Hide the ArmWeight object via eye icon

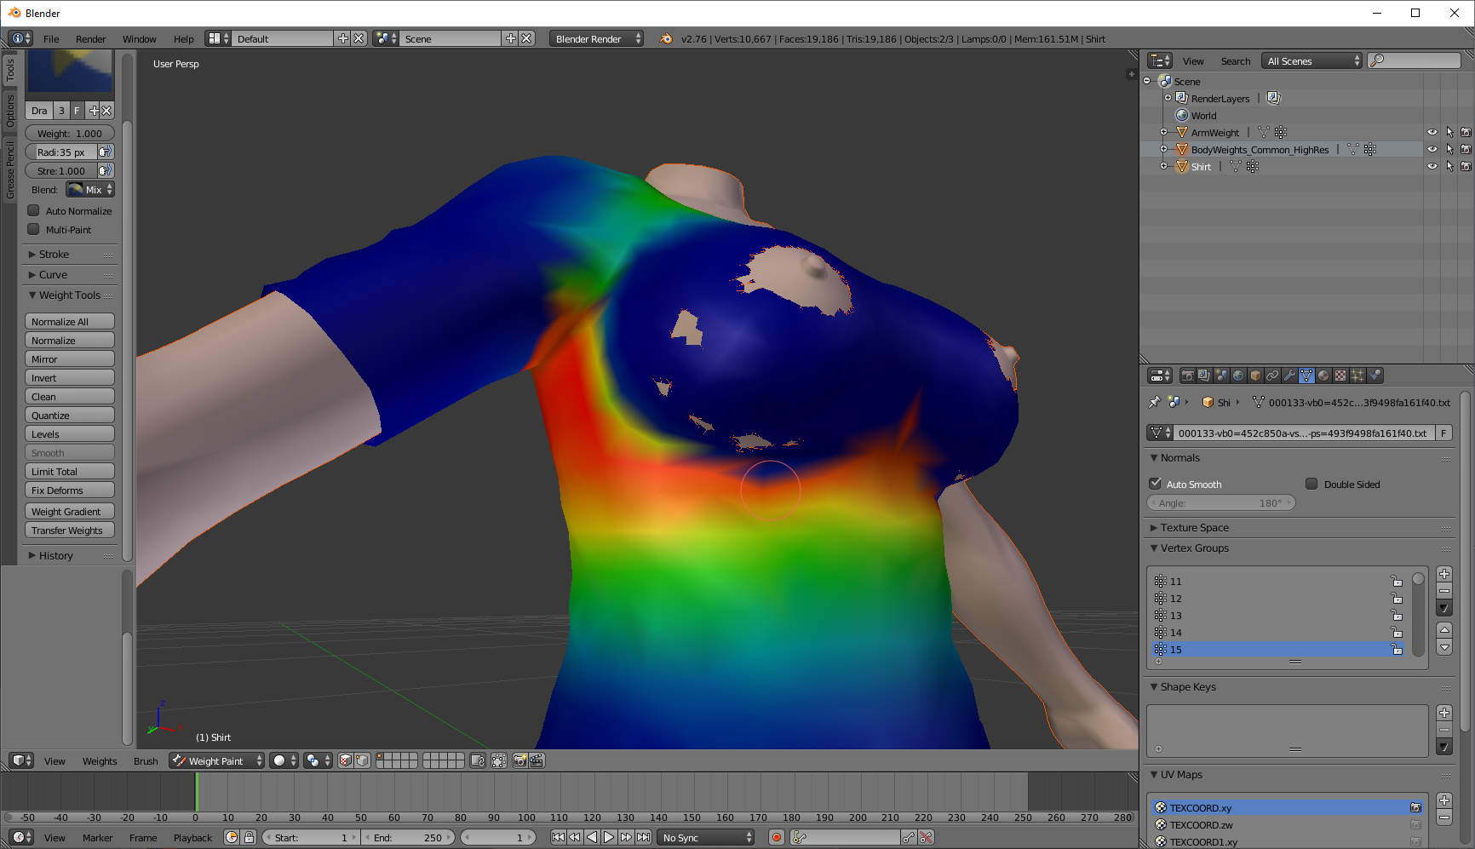(1432, 132)
